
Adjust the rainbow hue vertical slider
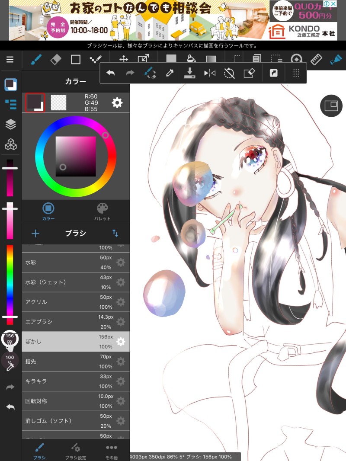coord(10,285)
